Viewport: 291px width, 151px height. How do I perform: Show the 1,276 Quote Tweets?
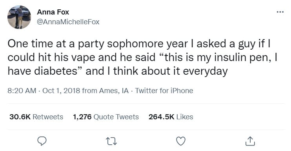(106, 117)
